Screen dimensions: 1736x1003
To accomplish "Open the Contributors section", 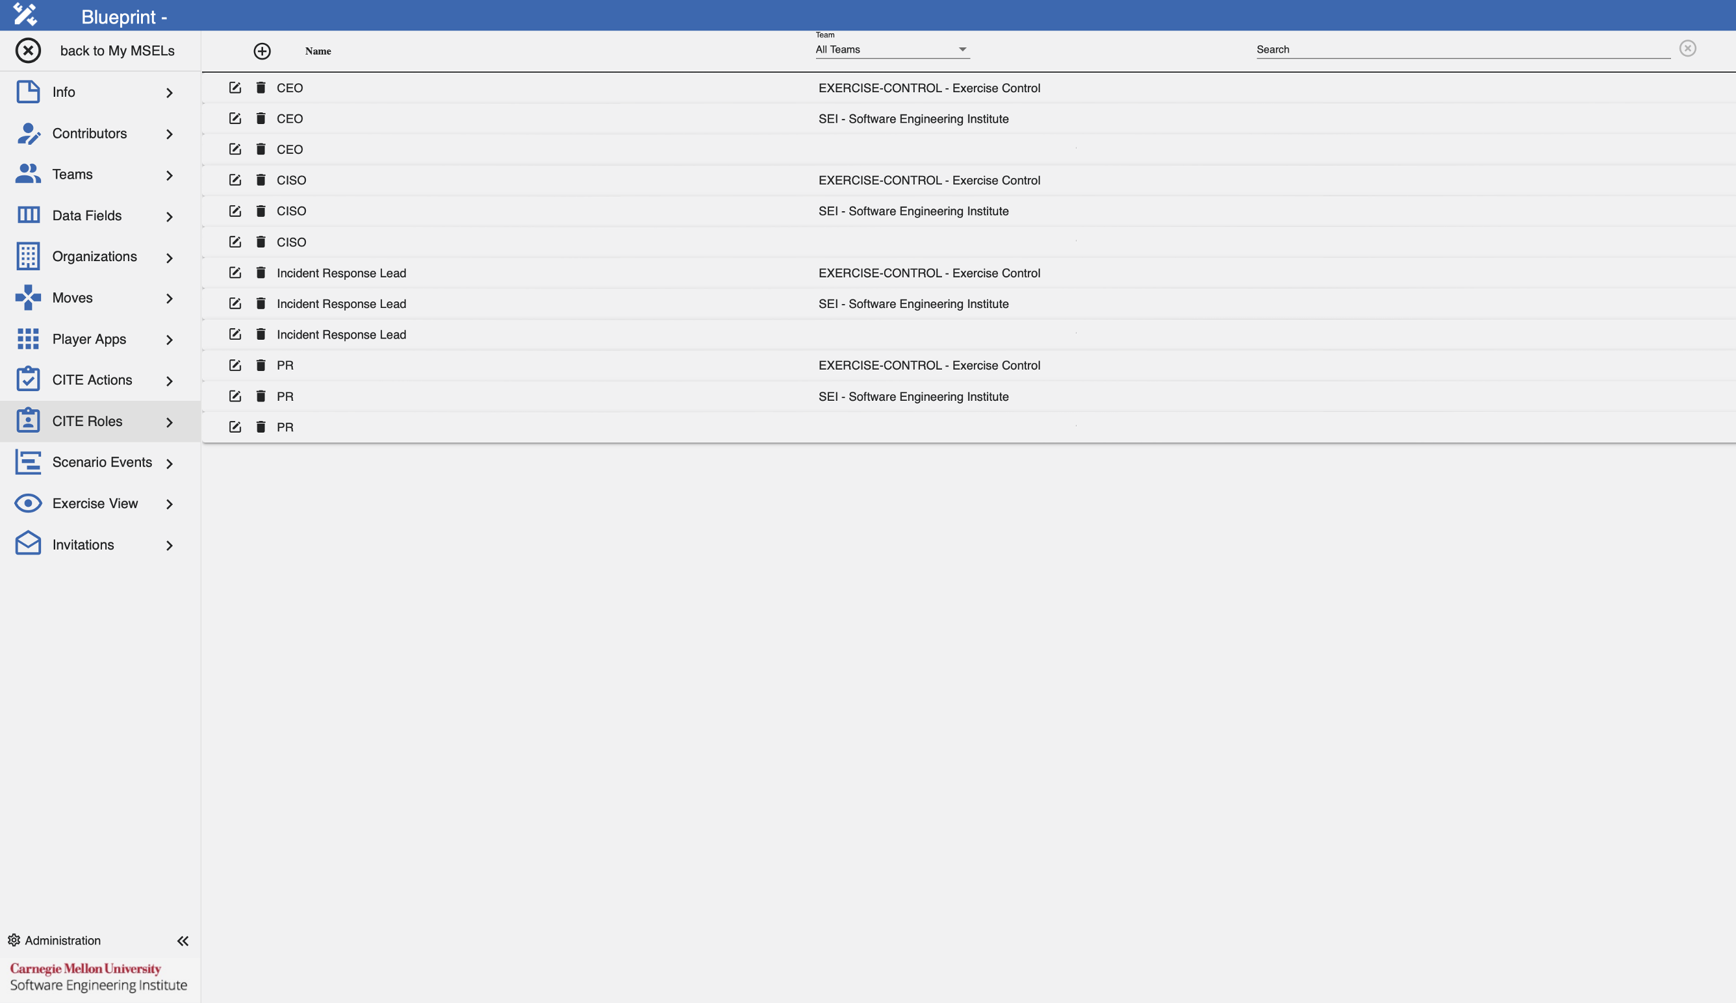I will coord(90,133).
